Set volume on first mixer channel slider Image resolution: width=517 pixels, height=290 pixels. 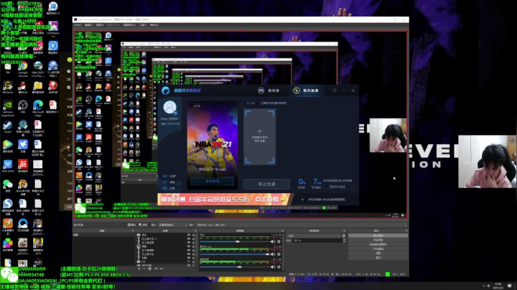click(235, 242)
